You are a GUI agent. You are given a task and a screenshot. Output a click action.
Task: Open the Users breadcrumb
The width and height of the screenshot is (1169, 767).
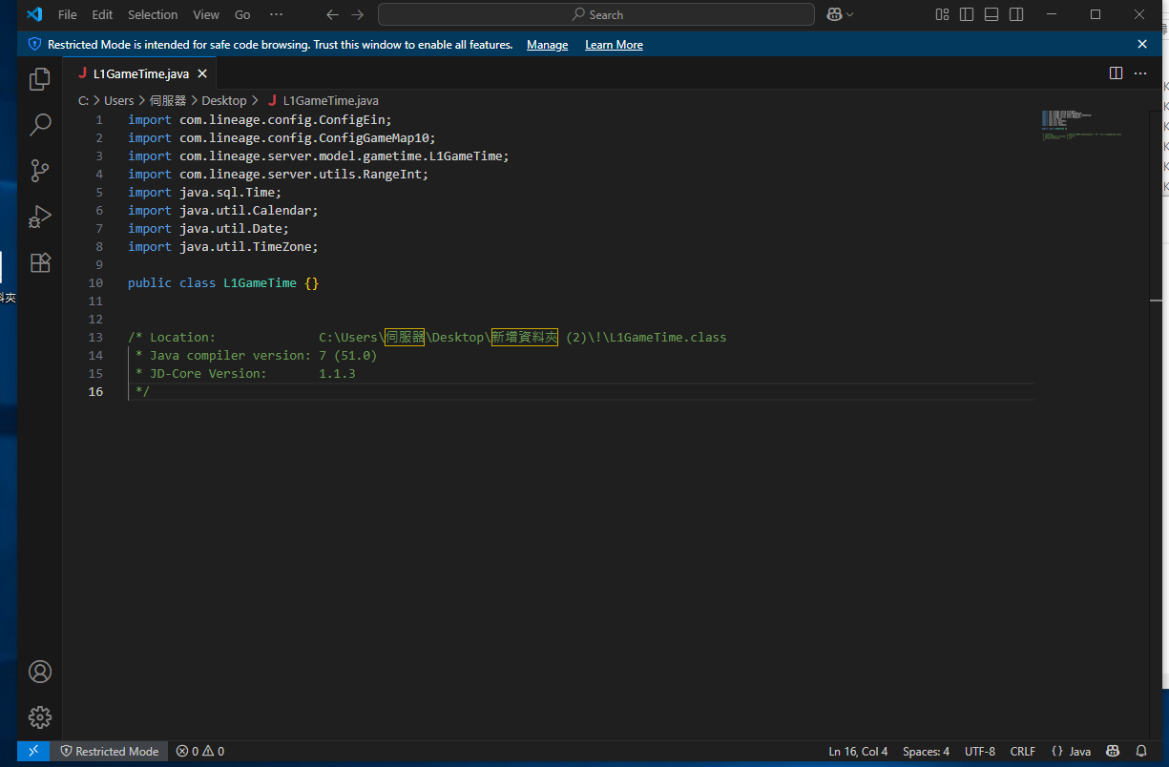[119, 100]
